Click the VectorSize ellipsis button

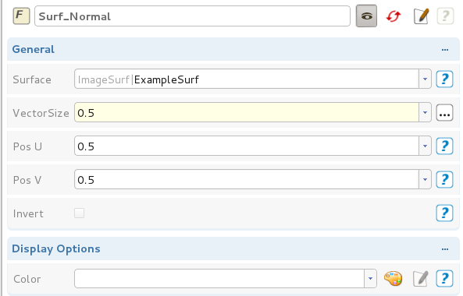[445, 112]
